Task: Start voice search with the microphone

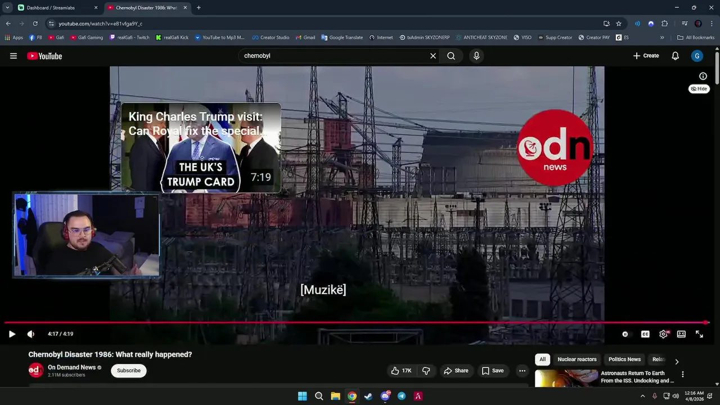Action: coord(476,56)
